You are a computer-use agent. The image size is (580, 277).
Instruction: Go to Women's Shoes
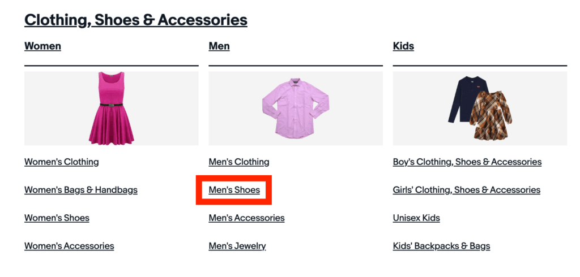57,218
